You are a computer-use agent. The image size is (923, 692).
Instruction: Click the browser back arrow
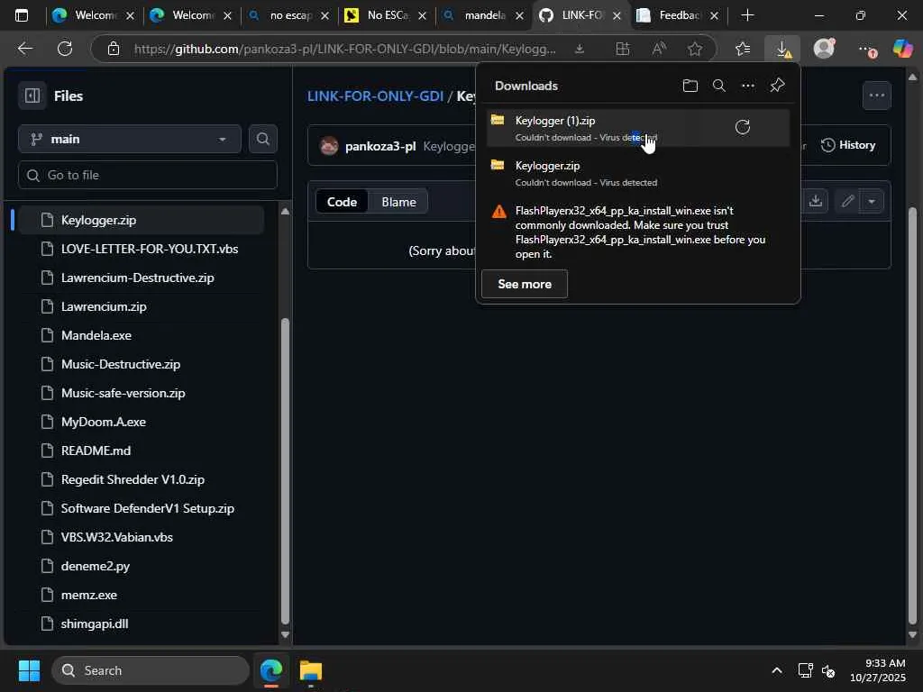pos(24,49)
